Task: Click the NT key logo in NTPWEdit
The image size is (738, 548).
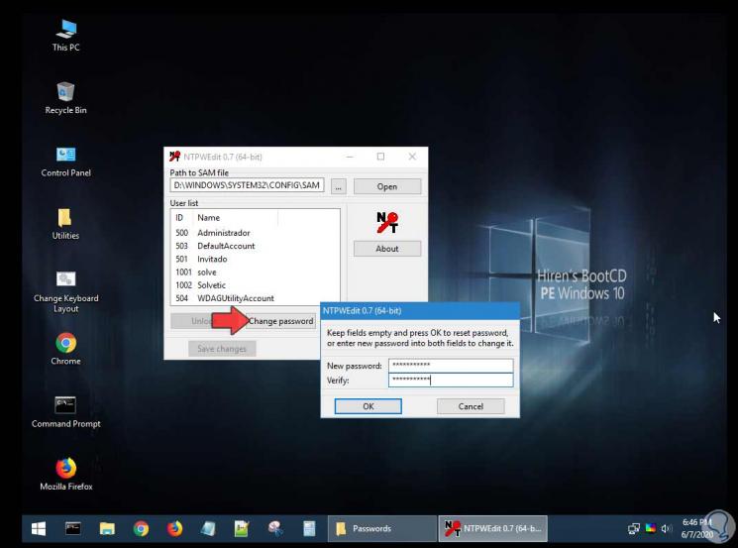Action: coord(387,223)
